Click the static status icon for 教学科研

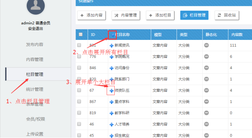pyautogui.click(x=207, y=113)
